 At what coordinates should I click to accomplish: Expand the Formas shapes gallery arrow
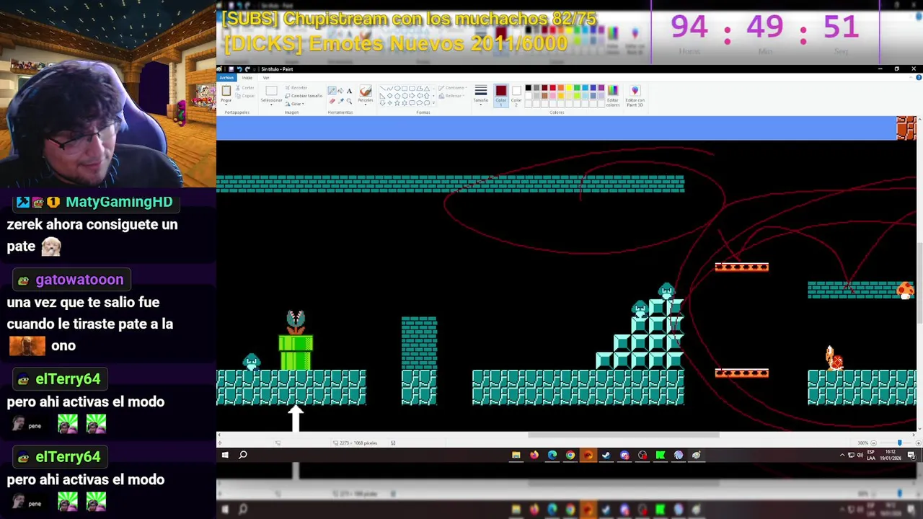click(433, 102)
